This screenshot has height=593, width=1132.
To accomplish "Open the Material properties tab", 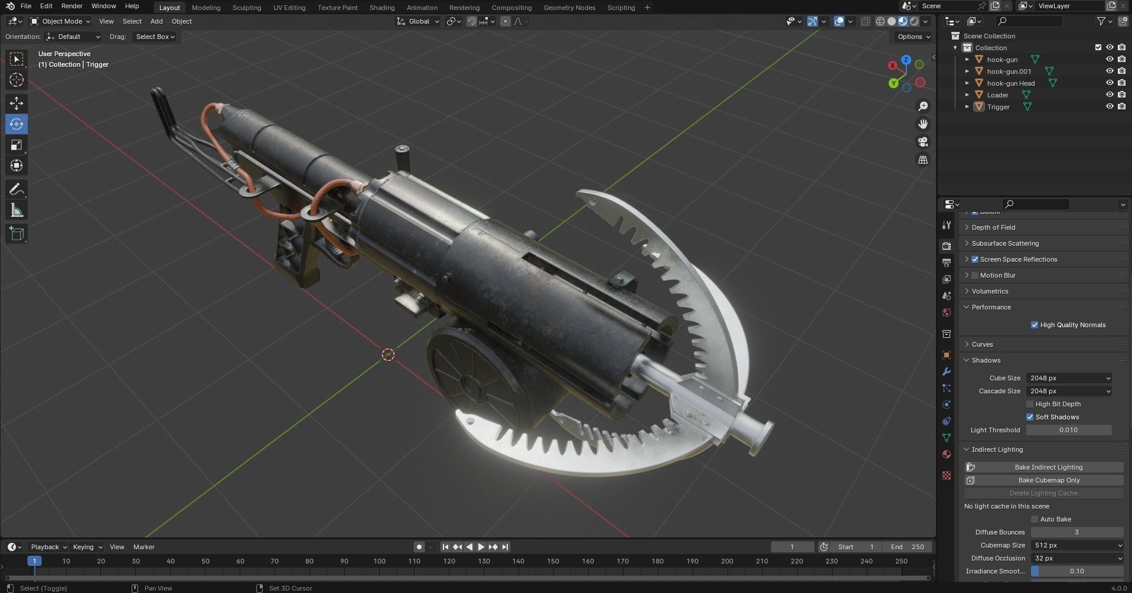I will [x=947, y=454].
